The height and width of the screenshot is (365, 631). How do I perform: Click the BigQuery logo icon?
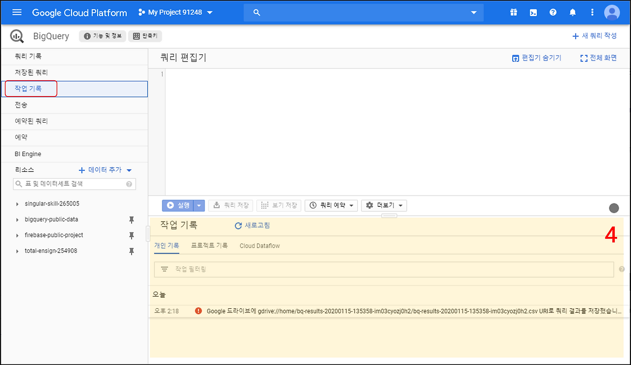(x=17, y=36)
